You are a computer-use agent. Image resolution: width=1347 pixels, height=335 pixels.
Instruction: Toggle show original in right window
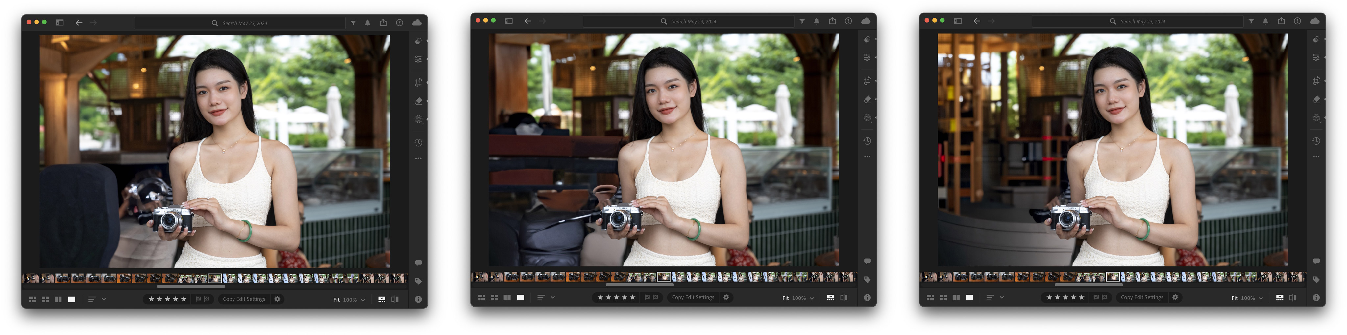(1293, 298)
